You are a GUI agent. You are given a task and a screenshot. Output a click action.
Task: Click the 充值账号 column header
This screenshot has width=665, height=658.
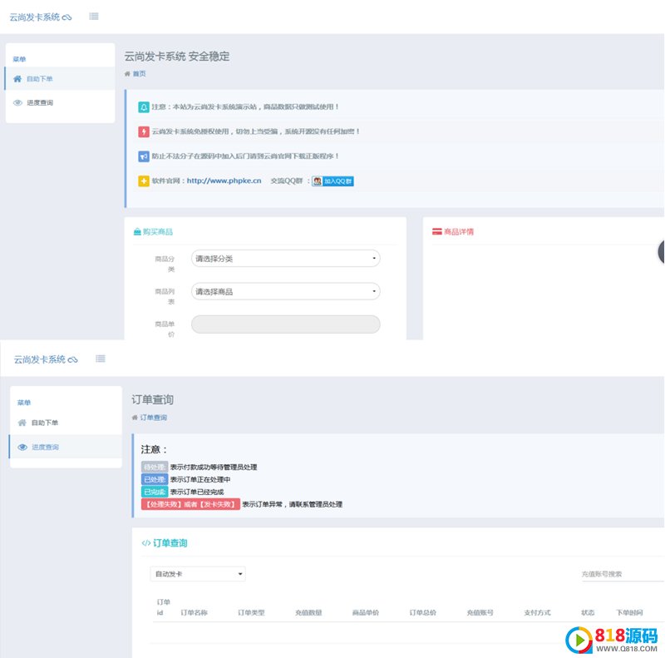pos(480,612)
